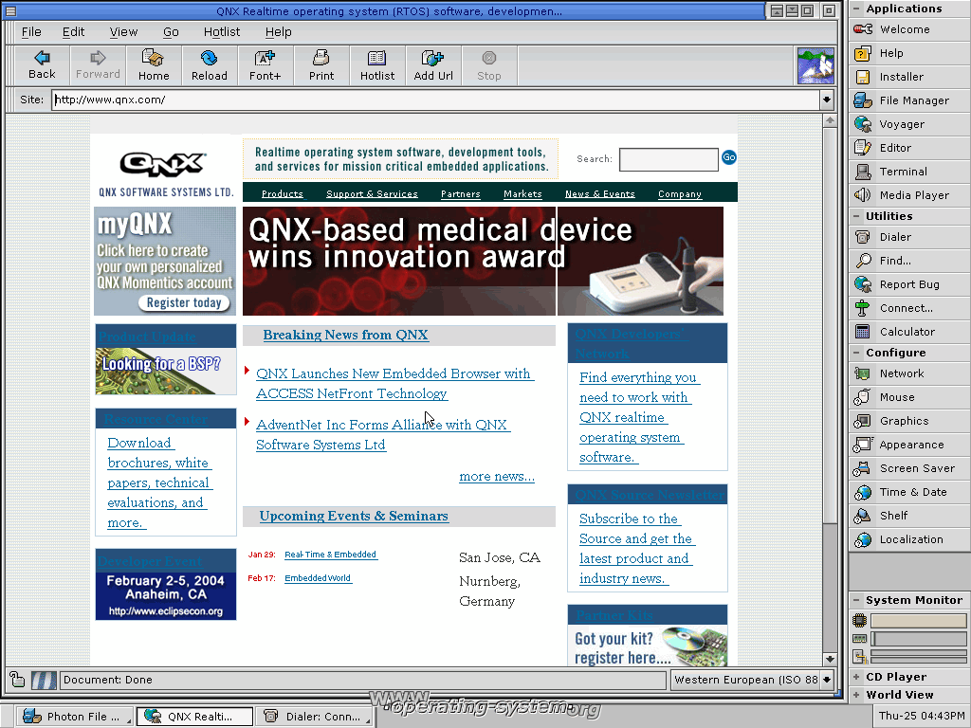Open the Looking for a BSP banner
This screenshot has height=728, width=971.
point(166,372)
